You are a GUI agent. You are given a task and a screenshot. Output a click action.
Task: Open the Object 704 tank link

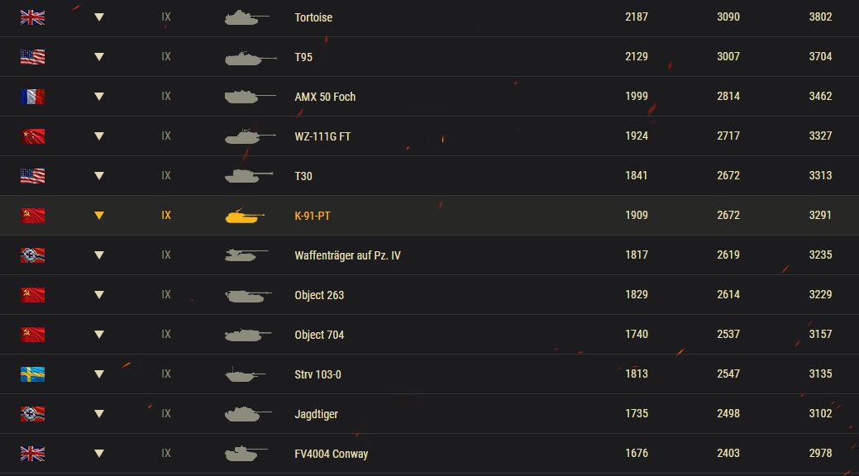click(x=319, y=335)
